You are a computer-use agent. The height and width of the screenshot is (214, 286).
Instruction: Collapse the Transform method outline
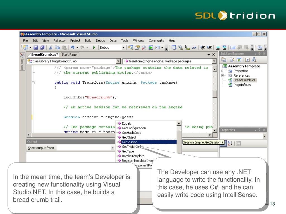33,83
